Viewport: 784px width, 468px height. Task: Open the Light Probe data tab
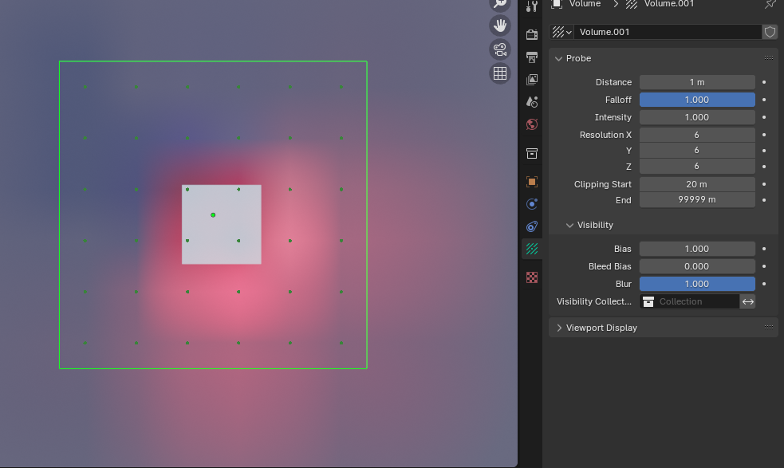[532, 249]
